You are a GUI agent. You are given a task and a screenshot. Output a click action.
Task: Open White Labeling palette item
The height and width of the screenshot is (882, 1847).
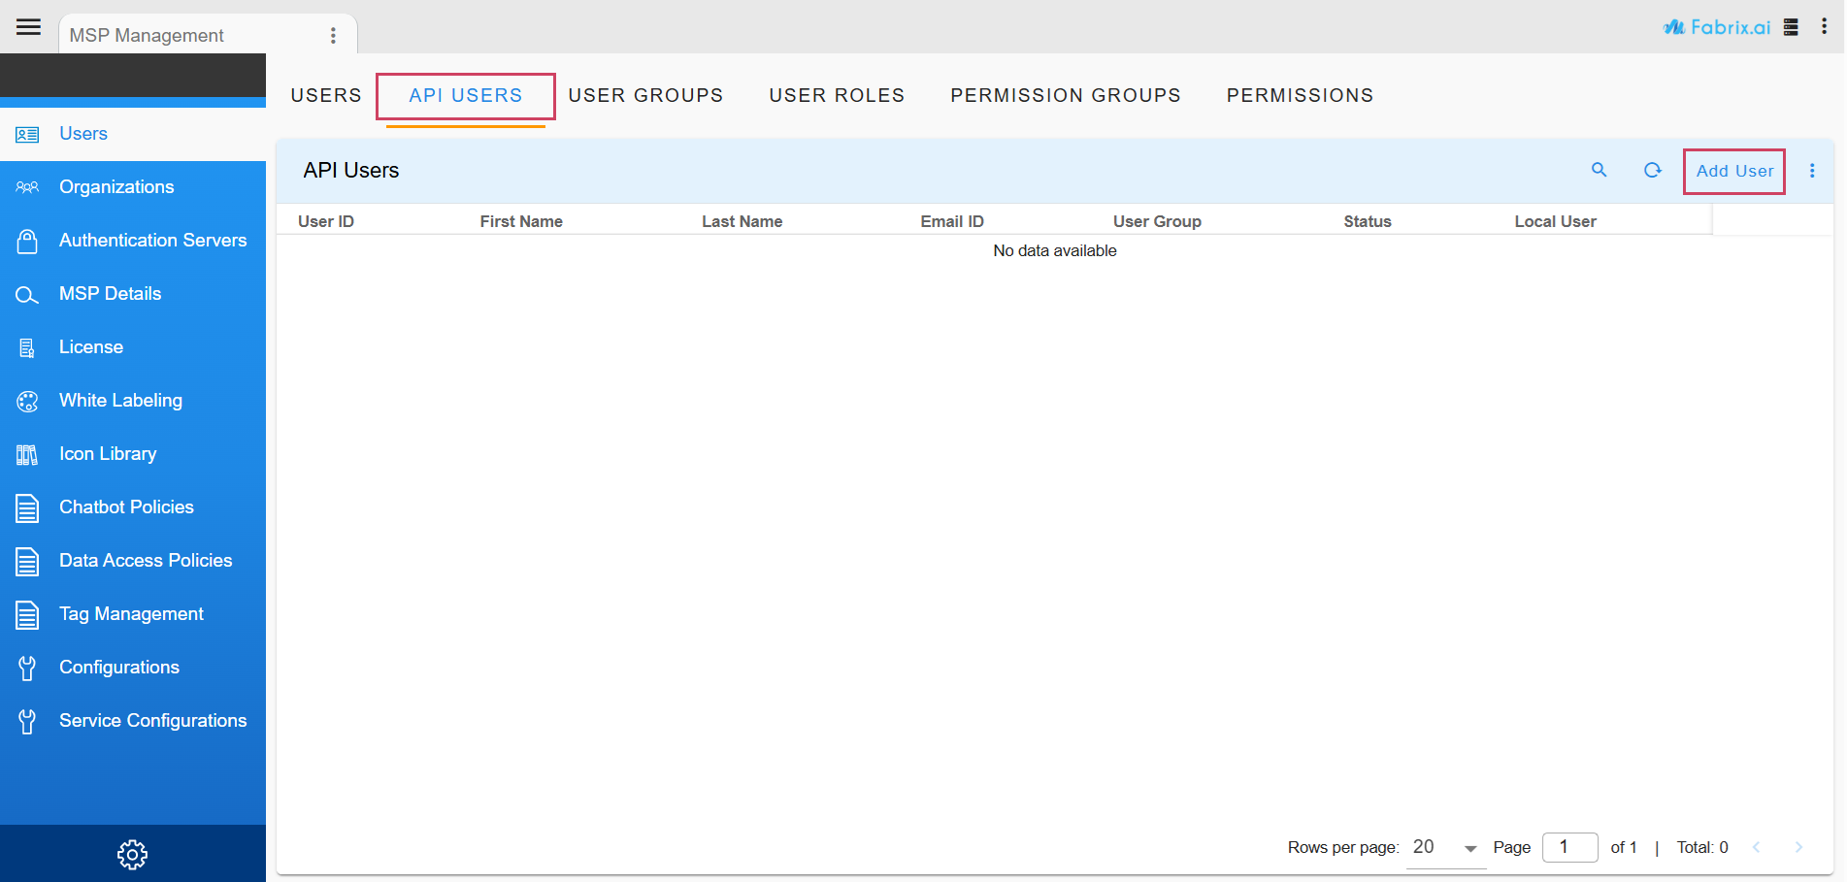pyautogui.click(x=120, y=401)
